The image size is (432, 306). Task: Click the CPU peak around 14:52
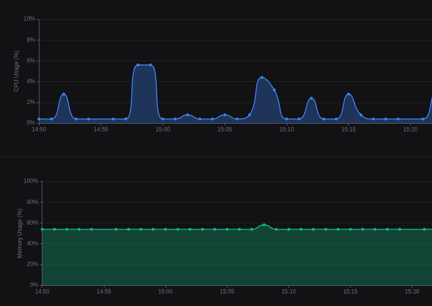coord(64,94)
